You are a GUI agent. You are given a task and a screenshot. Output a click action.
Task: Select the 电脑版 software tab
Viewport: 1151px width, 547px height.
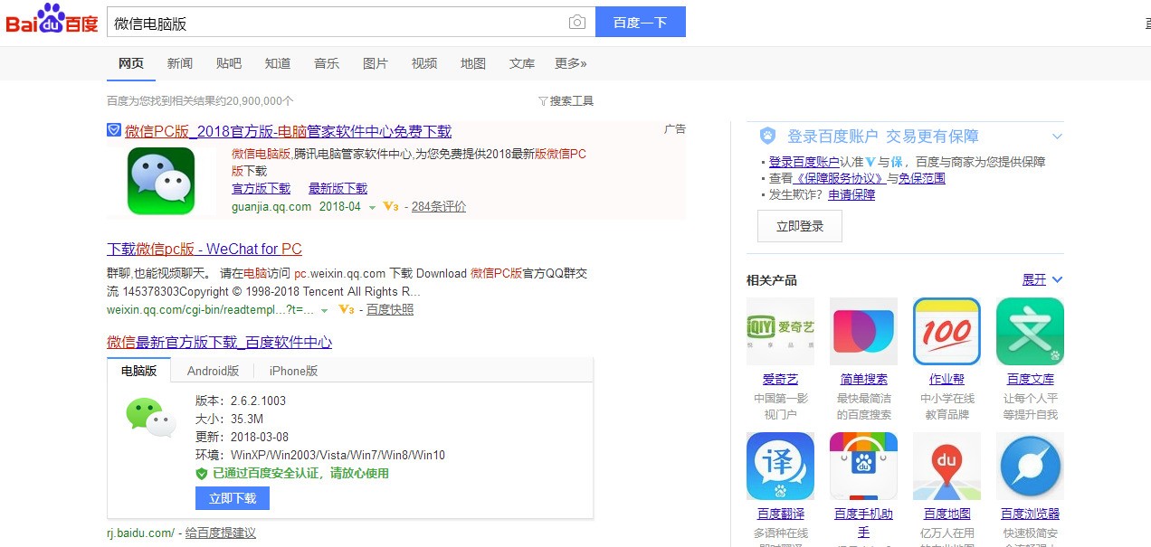click(139, 371)
